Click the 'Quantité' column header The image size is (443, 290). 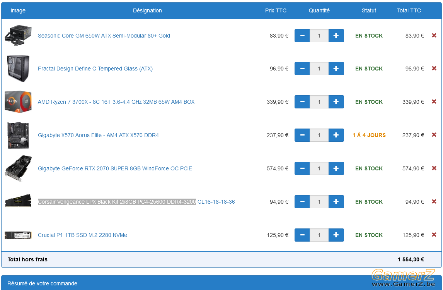(x=319, y=10)
